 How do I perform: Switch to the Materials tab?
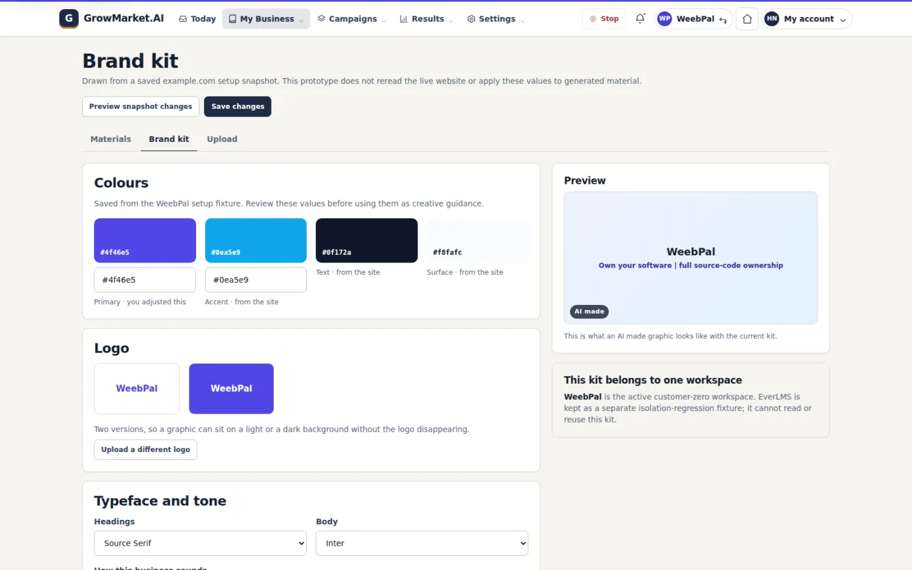point(111,139)
